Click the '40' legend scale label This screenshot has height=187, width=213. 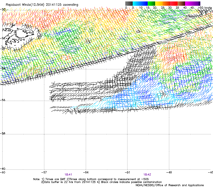click(185, 8)
